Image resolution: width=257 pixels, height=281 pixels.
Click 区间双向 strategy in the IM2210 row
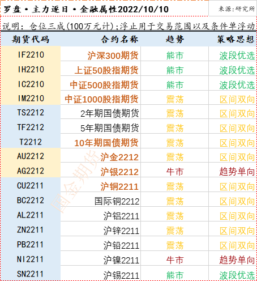coord(237,99)
